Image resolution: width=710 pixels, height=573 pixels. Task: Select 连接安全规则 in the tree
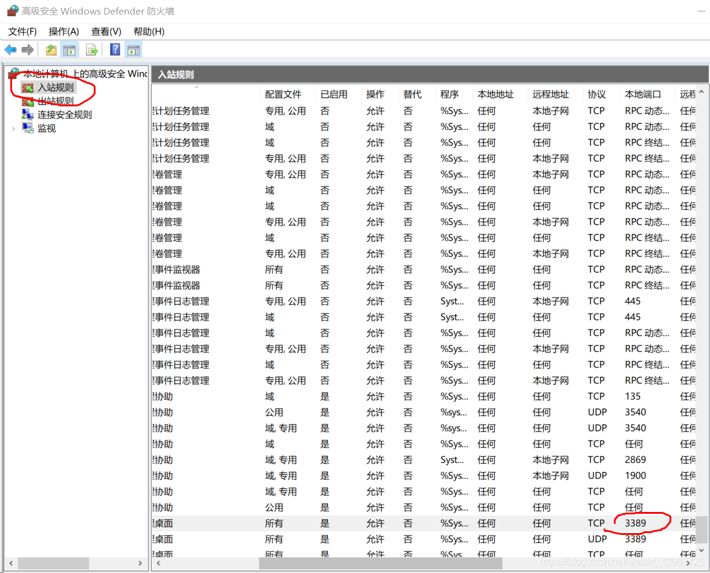(x=64, y=114)
